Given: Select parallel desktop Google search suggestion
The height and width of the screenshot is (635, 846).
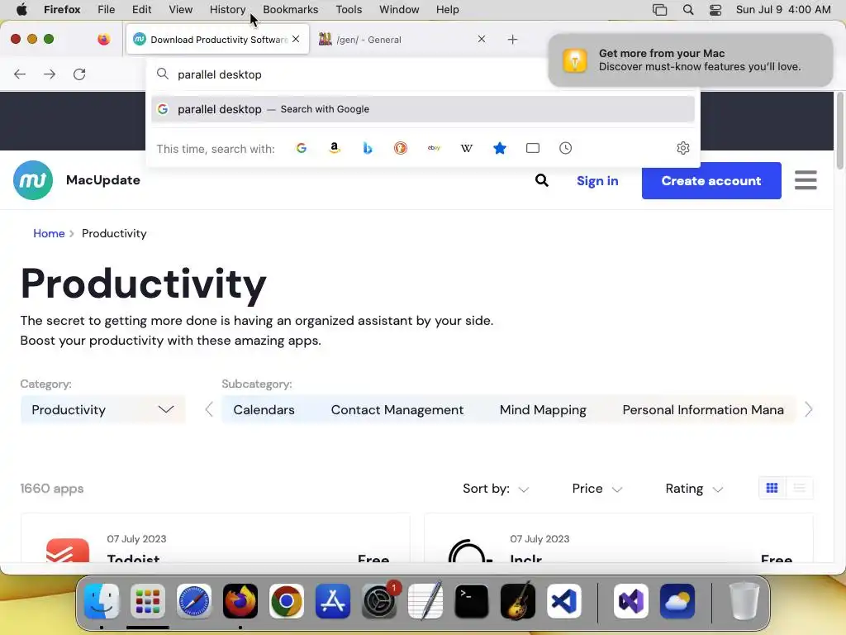Looking at the screenshot, I should [x=423, y=109].
